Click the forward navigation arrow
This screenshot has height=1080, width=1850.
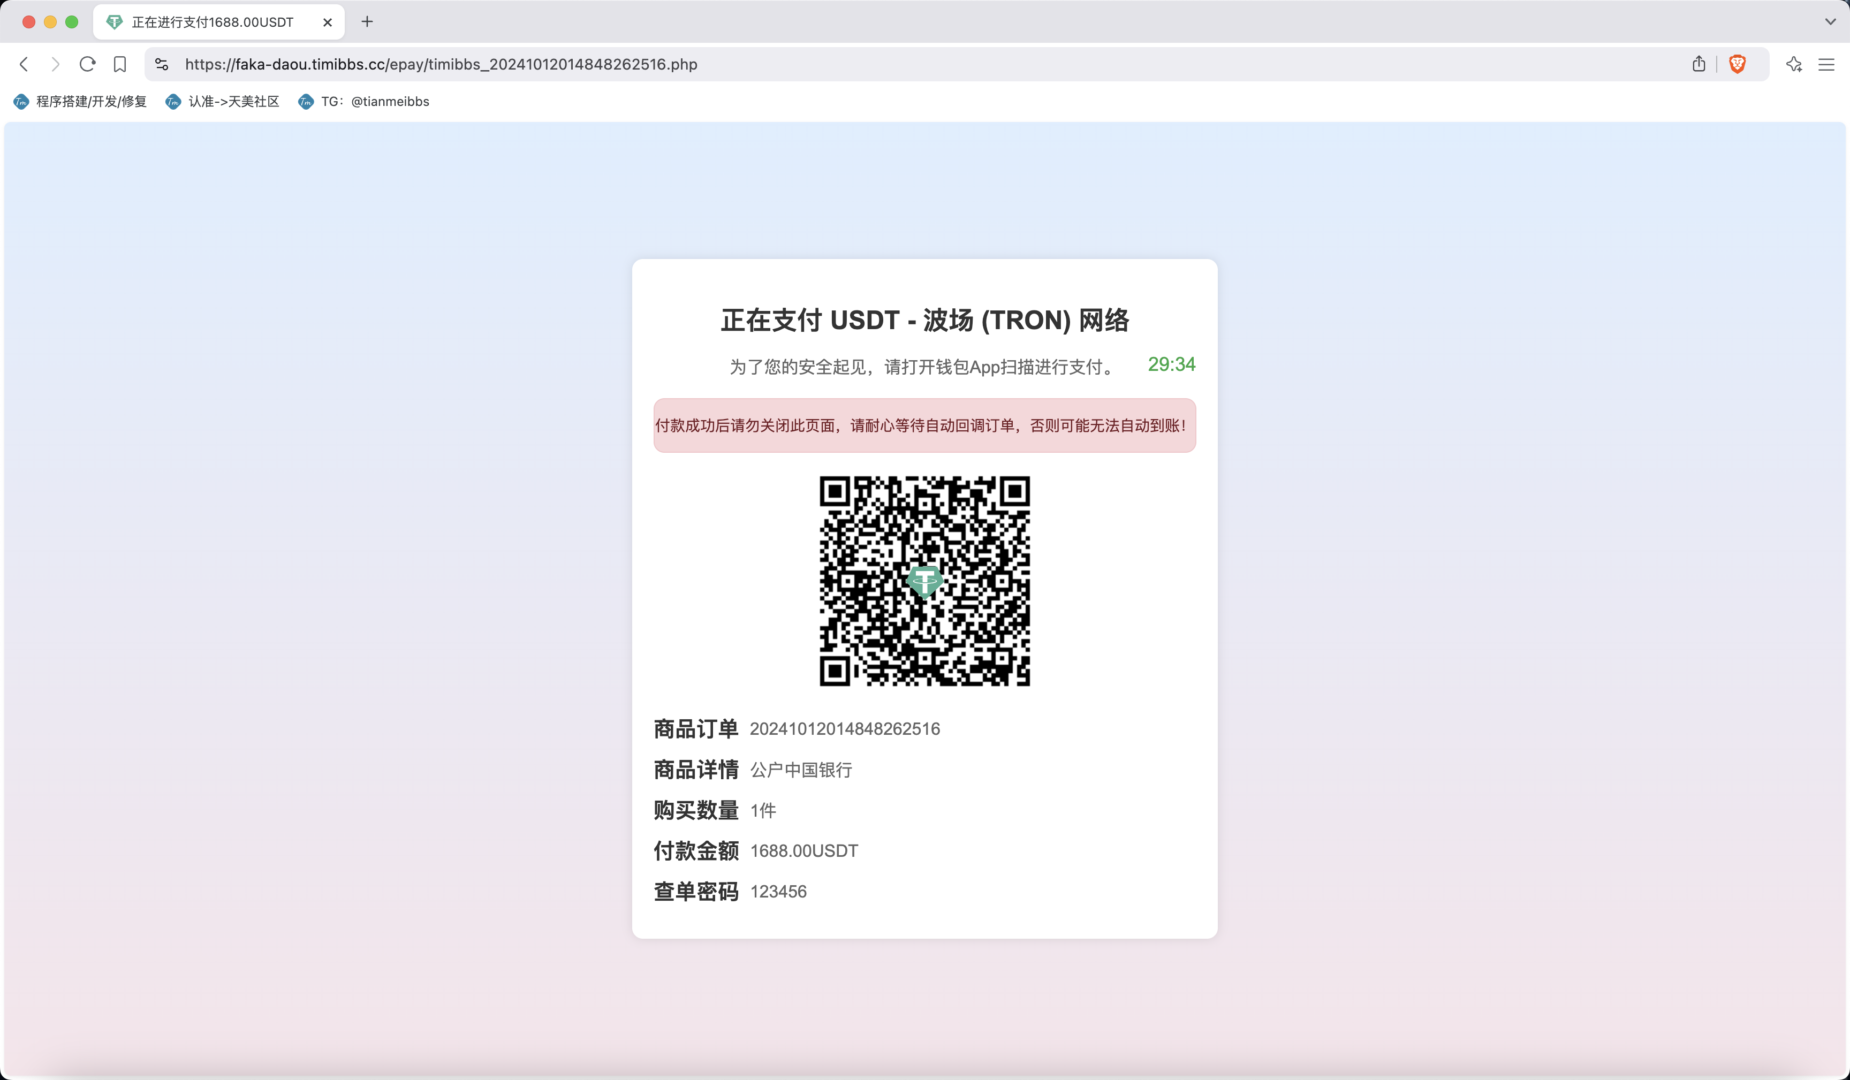tap(55, 65)
